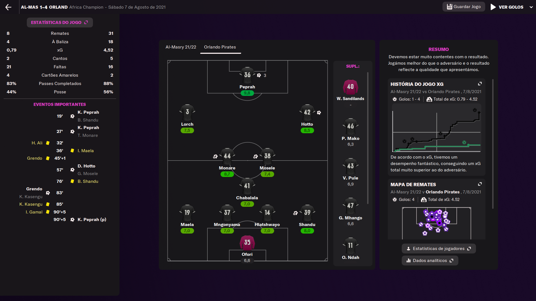
Task: Click Grendo's 83' goal icon
Action: pyautogui.click(x=48, y=193)
